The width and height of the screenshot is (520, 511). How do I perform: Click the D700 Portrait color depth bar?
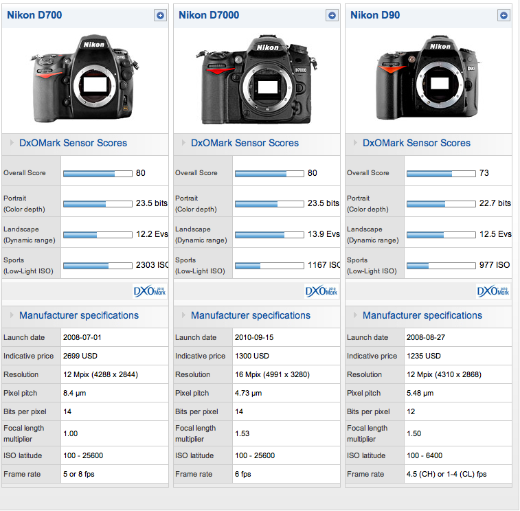pos(98,204)
